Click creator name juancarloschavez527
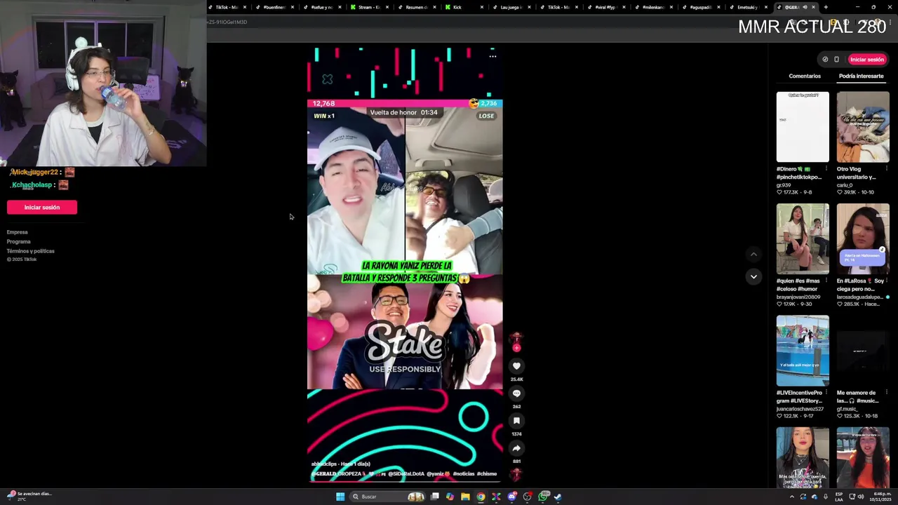898x505 pixels. tap(800, 408)
